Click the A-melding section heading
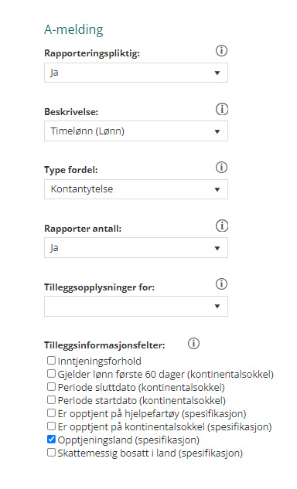 pos(73,29)
